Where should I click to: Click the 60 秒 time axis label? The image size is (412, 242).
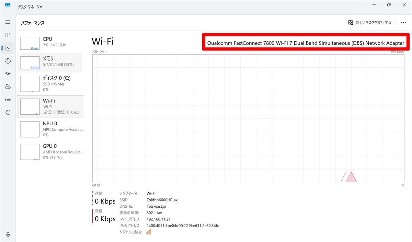[96, 185]
